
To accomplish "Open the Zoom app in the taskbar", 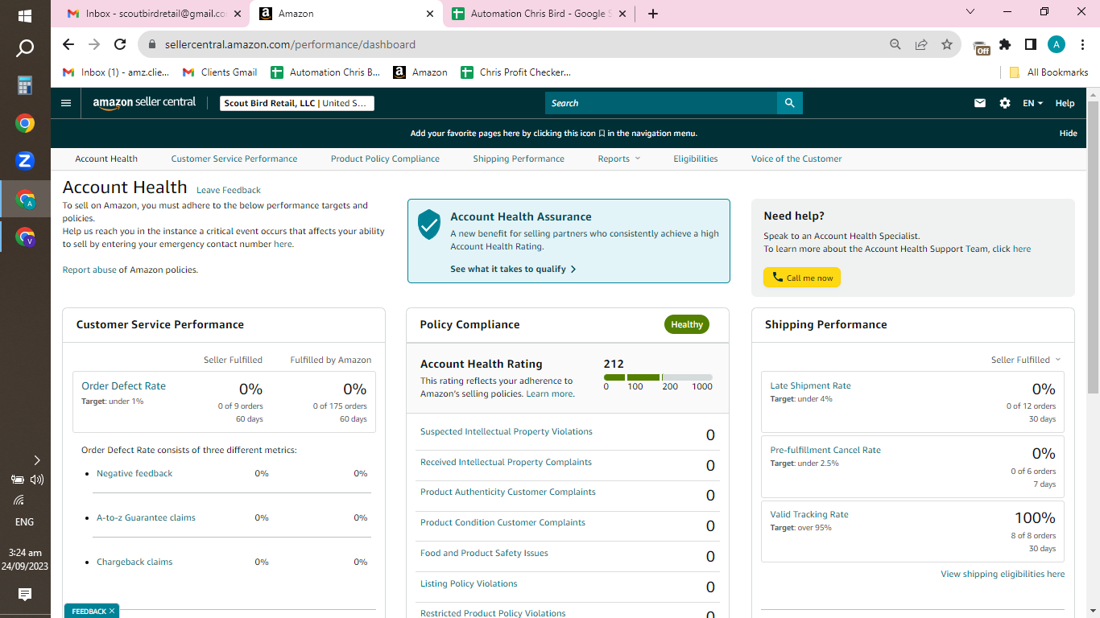I will coord(25,161).
